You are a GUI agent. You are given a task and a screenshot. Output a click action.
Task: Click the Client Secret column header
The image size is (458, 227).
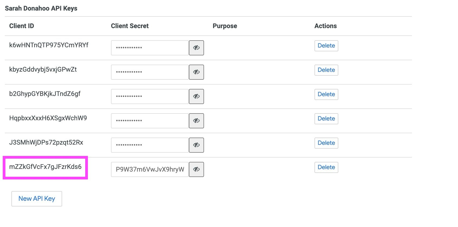click(130, 26)
